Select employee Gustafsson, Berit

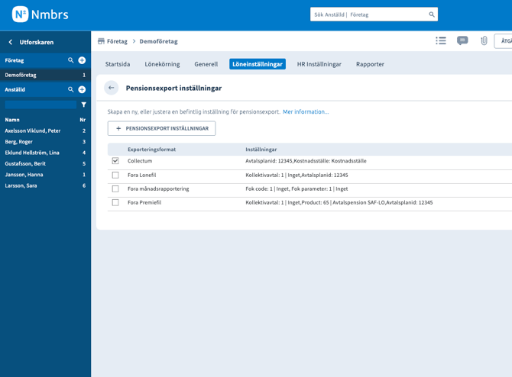pyautogui.click(x=25, y=164)
